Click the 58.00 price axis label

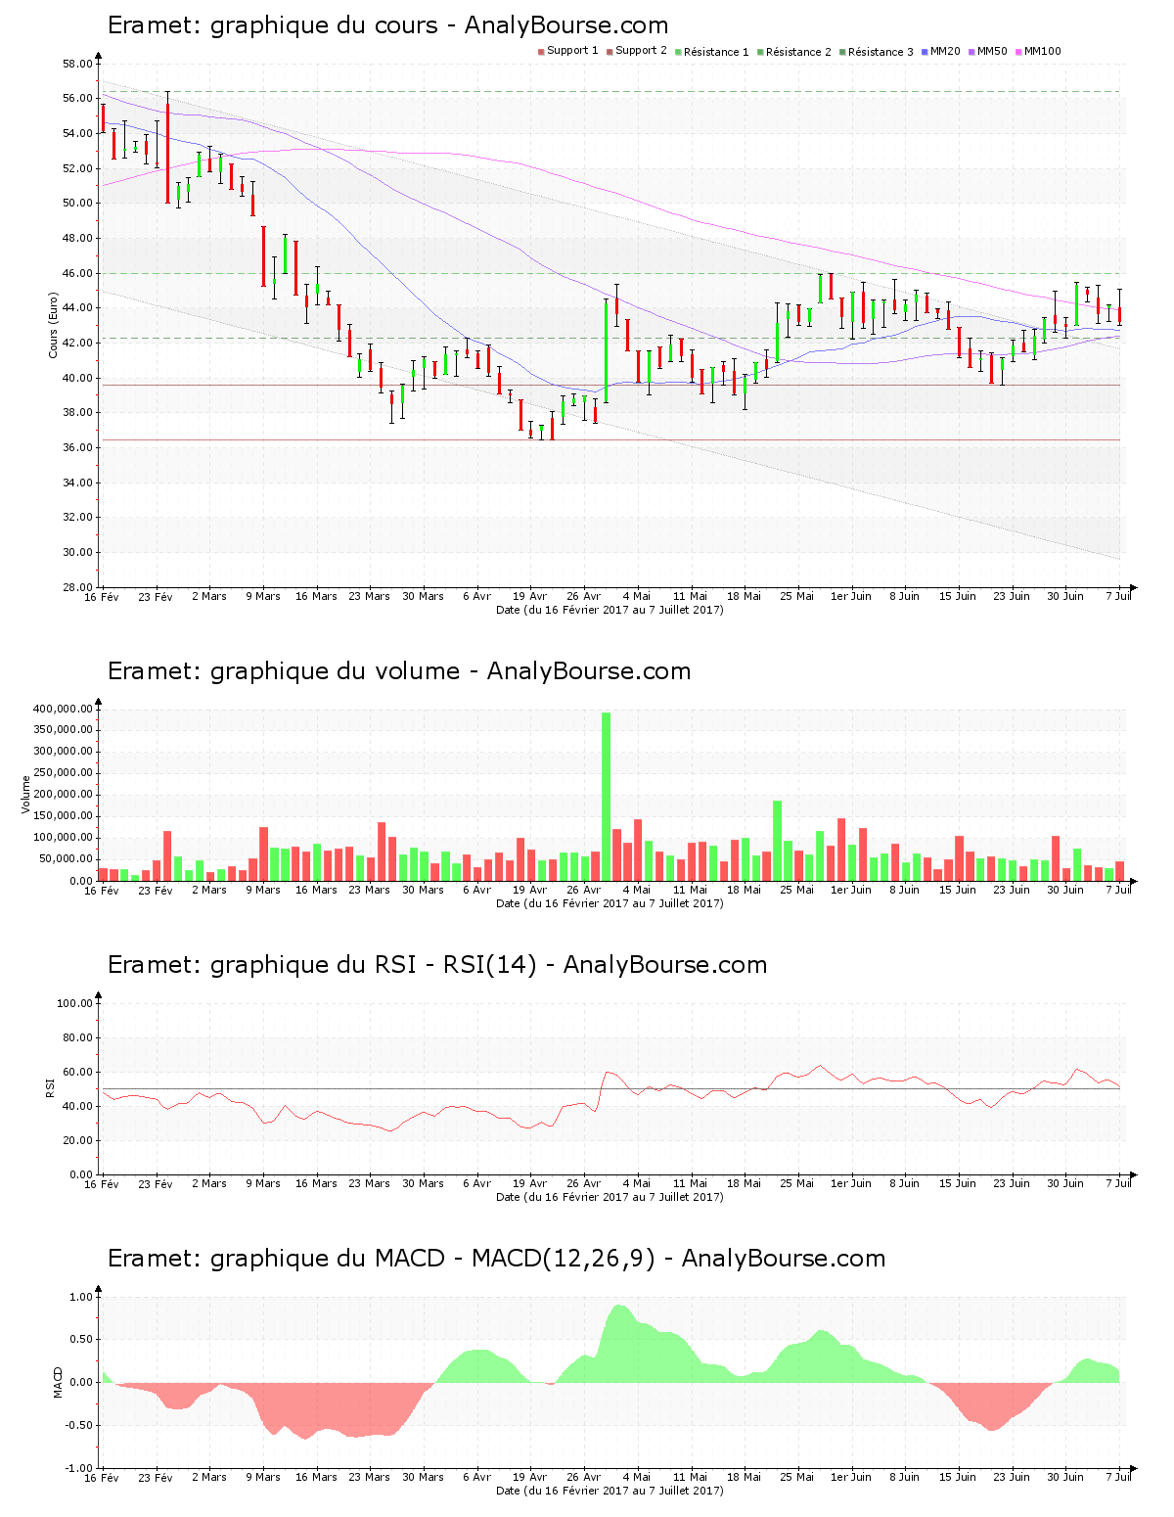pos(77,64)
